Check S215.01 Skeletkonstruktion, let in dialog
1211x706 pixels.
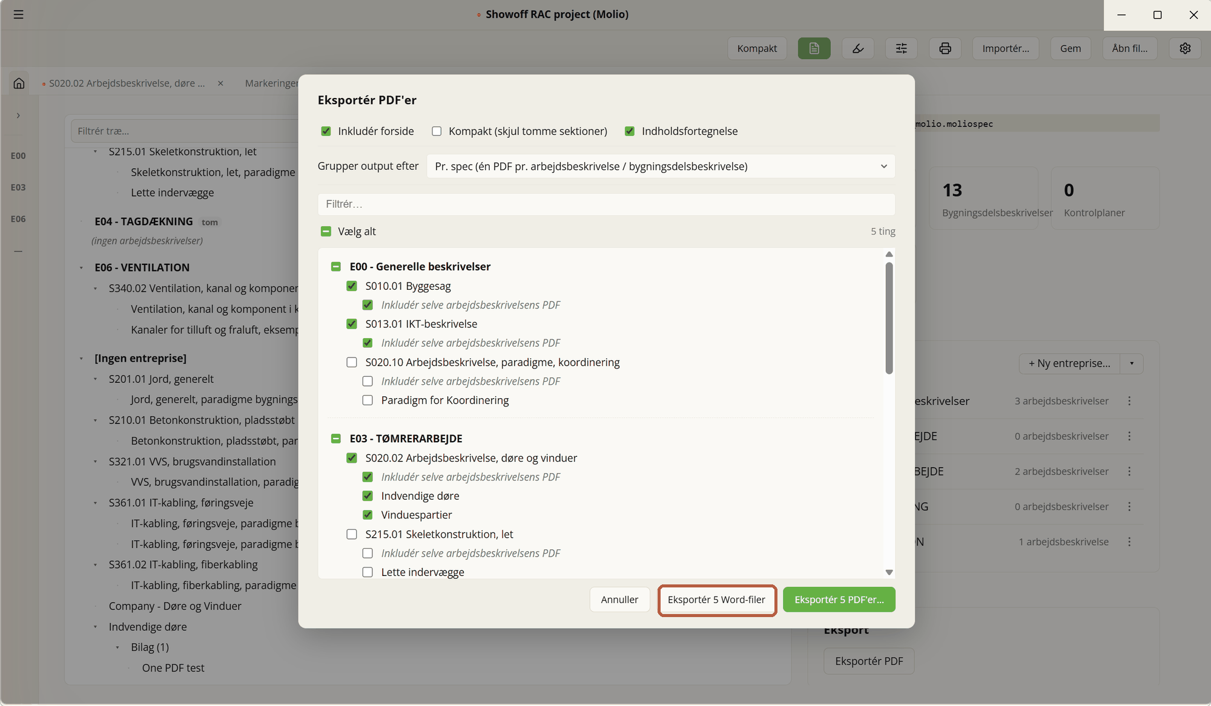[352, 534]
